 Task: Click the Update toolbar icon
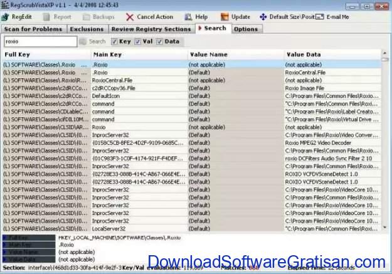(225, 17)
